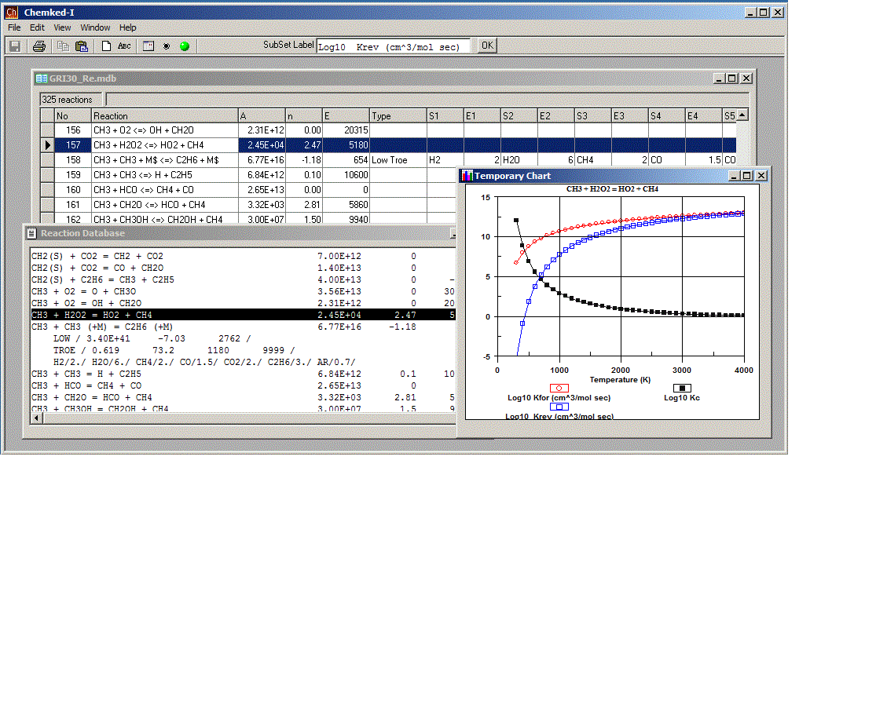
Task: Click the Save floppy disk icon
Action: pos(14,46)
